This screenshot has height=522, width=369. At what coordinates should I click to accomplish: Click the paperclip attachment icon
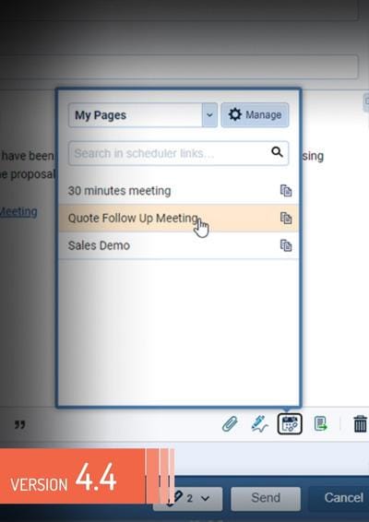pos(230,424)
